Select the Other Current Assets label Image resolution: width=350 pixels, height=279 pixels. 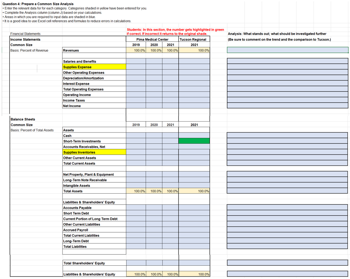click(79, 158)
